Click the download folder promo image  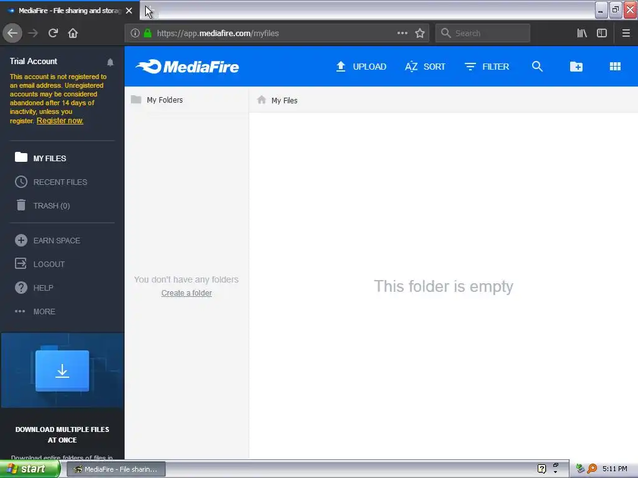62,370
